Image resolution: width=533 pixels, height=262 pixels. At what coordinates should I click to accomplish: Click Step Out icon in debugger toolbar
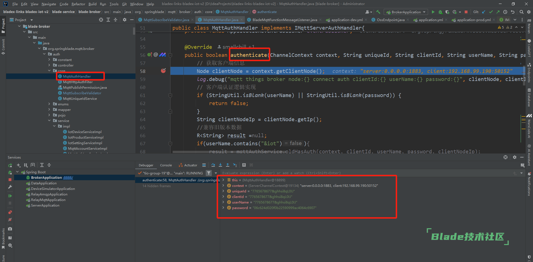(x=228, y=165)
